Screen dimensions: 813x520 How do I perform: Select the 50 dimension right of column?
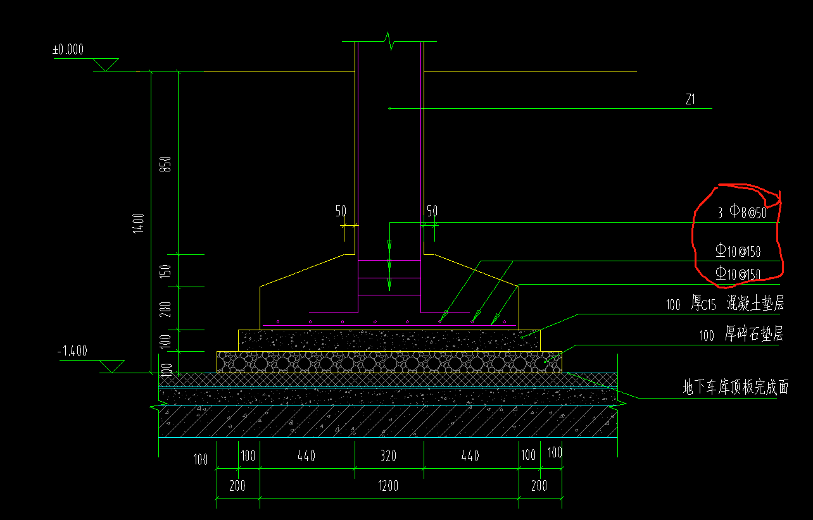(x=432, y=211)
